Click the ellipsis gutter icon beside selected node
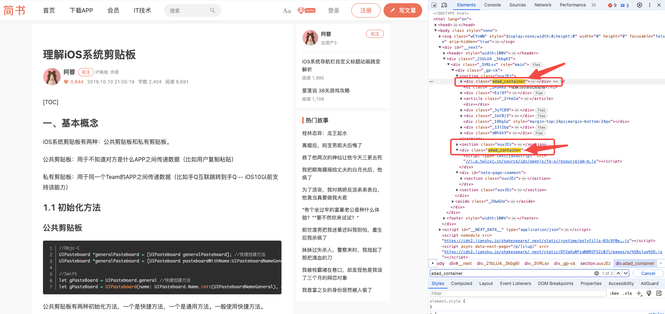 coord(431,82)
